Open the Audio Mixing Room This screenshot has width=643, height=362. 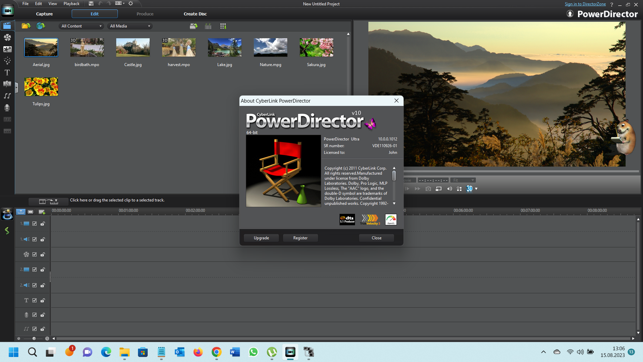tap(7, 96)
